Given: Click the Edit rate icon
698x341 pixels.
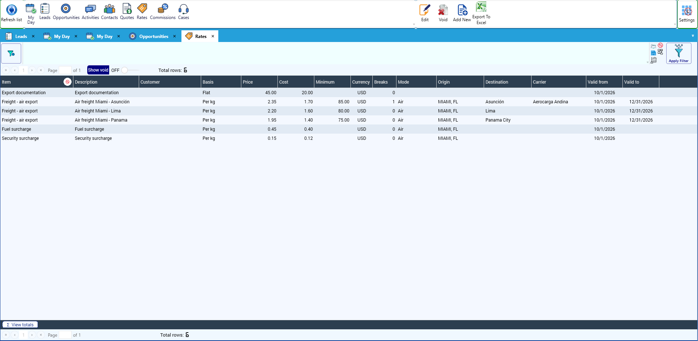Looking at the screenshot, I should tap(425, 10).
